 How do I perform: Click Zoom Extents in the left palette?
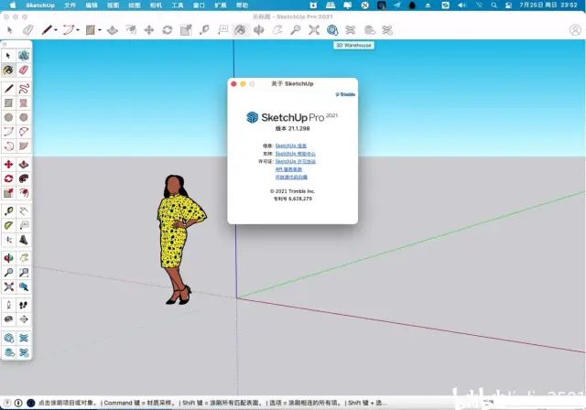(x=8, y=286)
